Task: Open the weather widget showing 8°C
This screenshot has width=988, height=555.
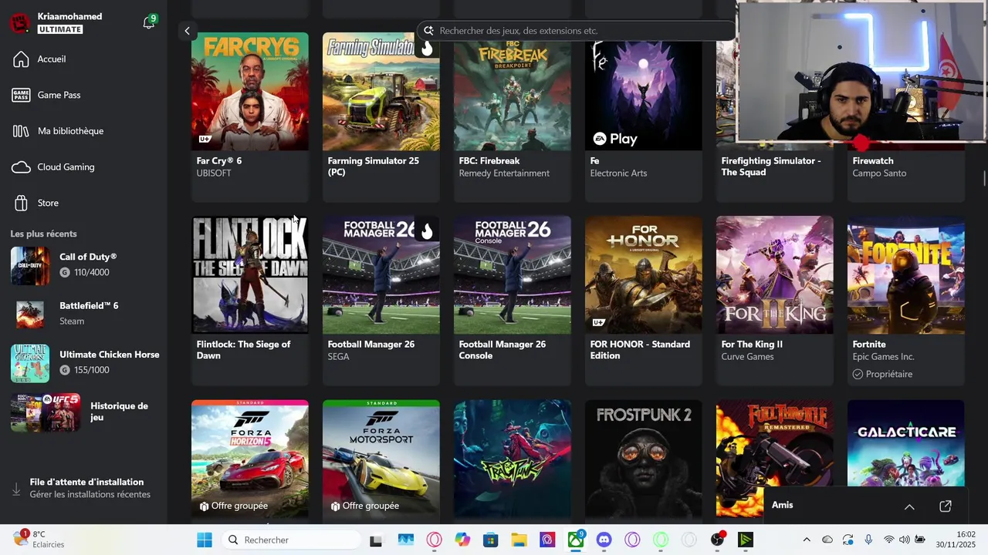Action: tap(39, 539)
